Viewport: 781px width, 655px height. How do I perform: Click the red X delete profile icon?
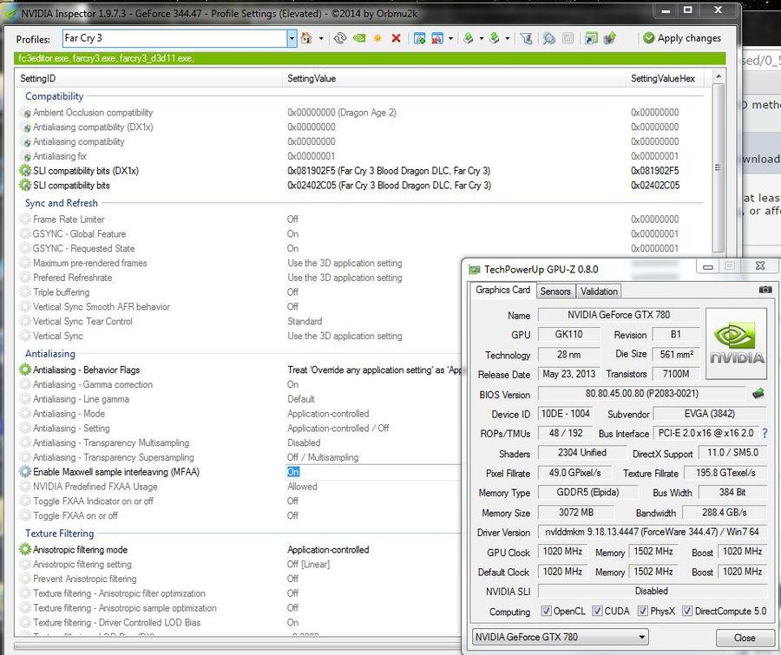[396, 38]
